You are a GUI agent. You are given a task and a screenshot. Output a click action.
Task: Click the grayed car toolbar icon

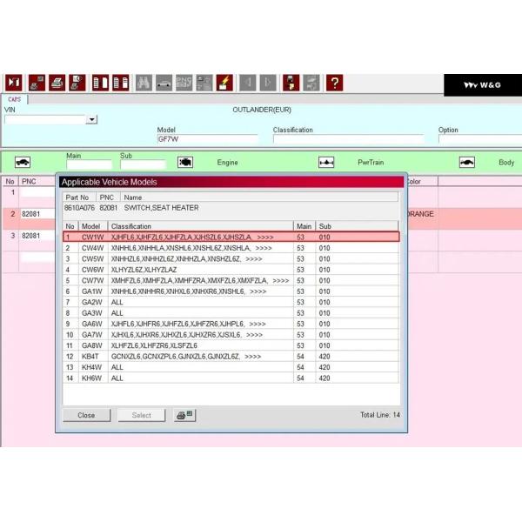pos(164,83)
